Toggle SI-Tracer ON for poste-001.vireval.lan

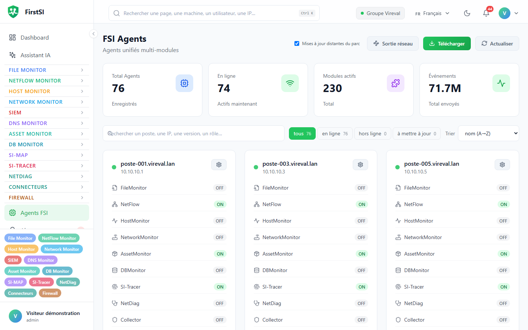[x=220, y=287]
